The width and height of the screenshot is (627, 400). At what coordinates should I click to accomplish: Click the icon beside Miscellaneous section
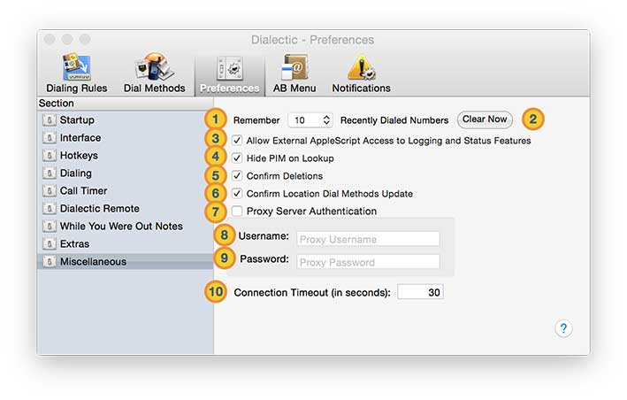coord(50,262)
